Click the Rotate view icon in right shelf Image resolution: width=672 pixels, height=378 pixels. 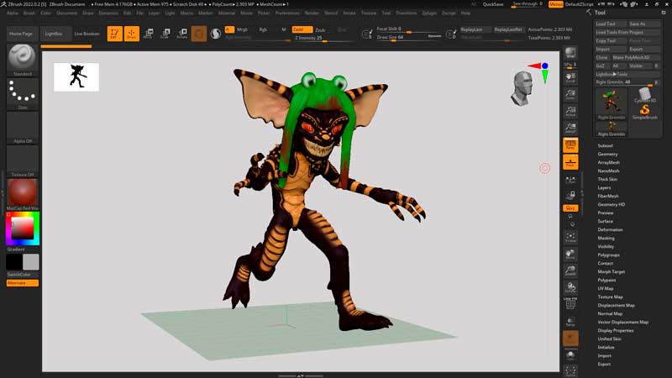tap(570, 287)
